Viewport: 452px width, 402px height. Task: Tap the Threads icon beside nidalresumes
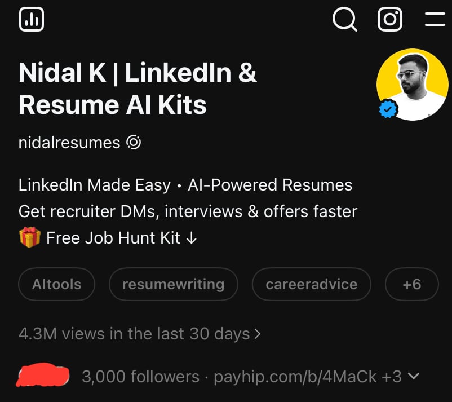134,143
